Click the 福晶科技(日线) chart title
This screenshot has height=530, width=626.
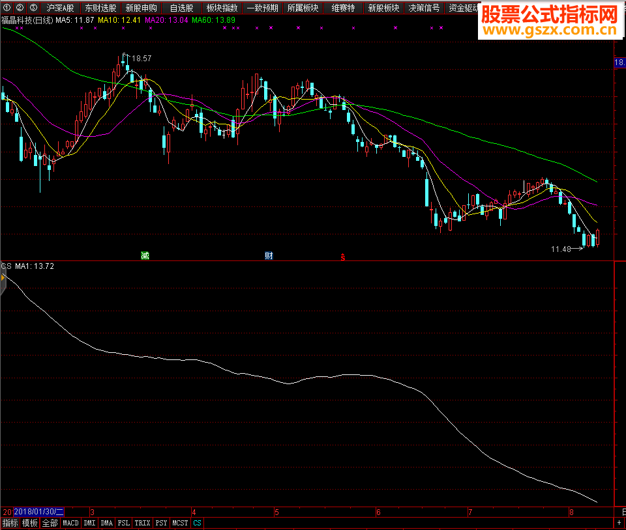[x=27, y=20]
